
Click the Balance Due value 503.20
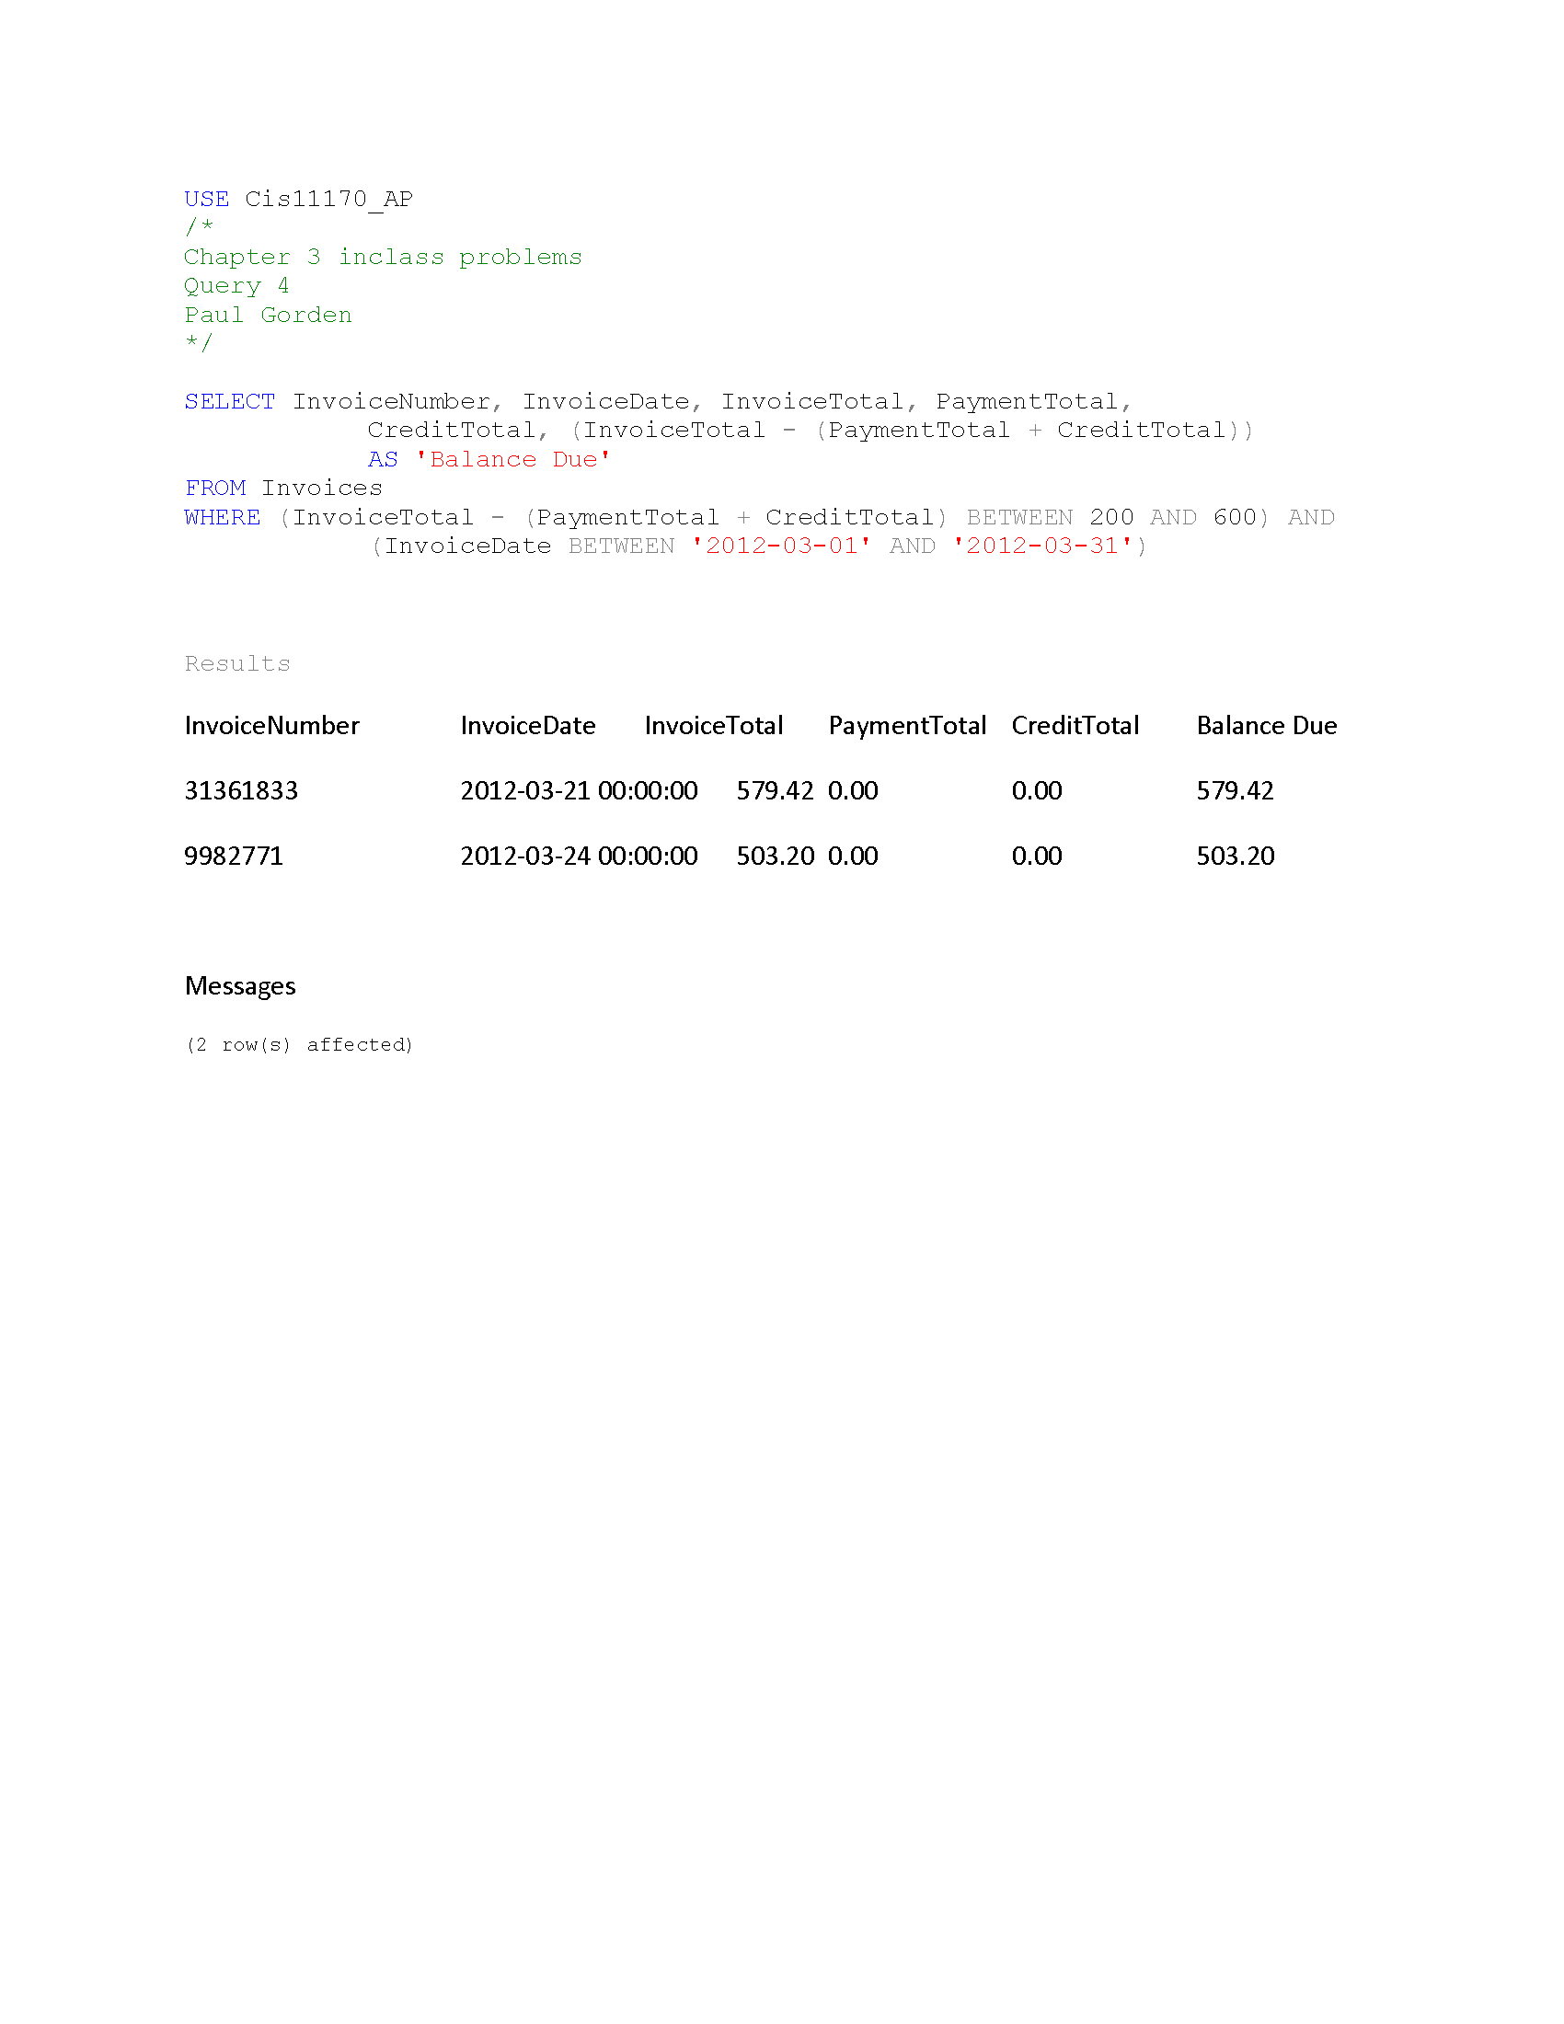click(1235, 856)
